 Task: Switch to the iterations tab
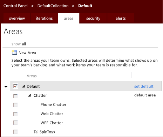point(44,18)
